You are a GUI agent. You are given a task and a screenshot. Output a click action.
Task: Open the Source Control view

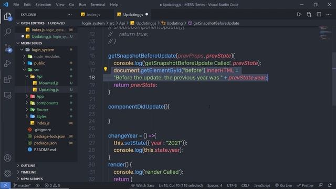(x=8, y=48)
